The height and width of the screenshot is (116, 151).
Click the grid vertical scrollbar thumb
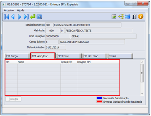(142, 73)
